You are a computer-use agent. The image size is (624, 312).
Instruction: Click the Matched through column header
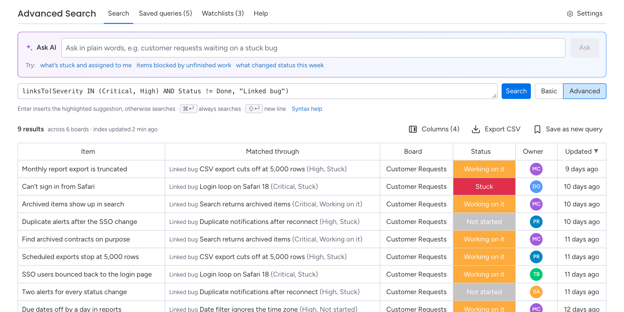pos(272,151)
